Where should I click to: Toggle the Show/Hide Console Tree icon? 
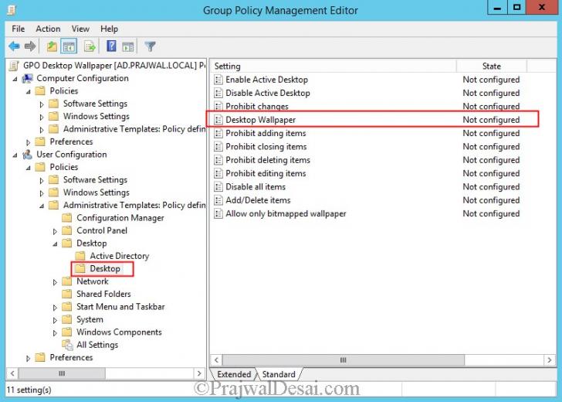69,46
